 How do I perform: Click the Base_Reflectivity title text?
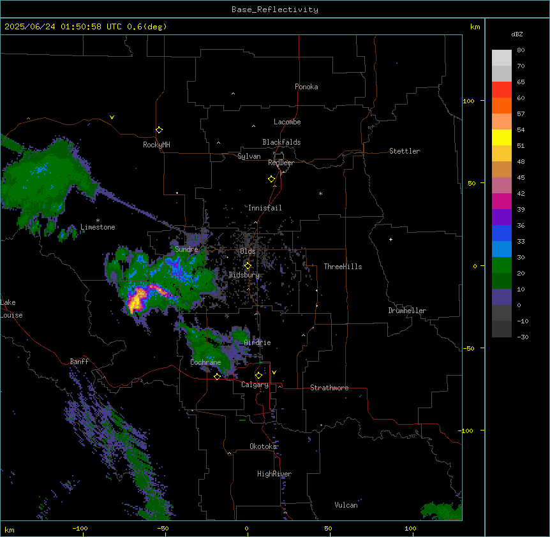click(x=275, y=10)
